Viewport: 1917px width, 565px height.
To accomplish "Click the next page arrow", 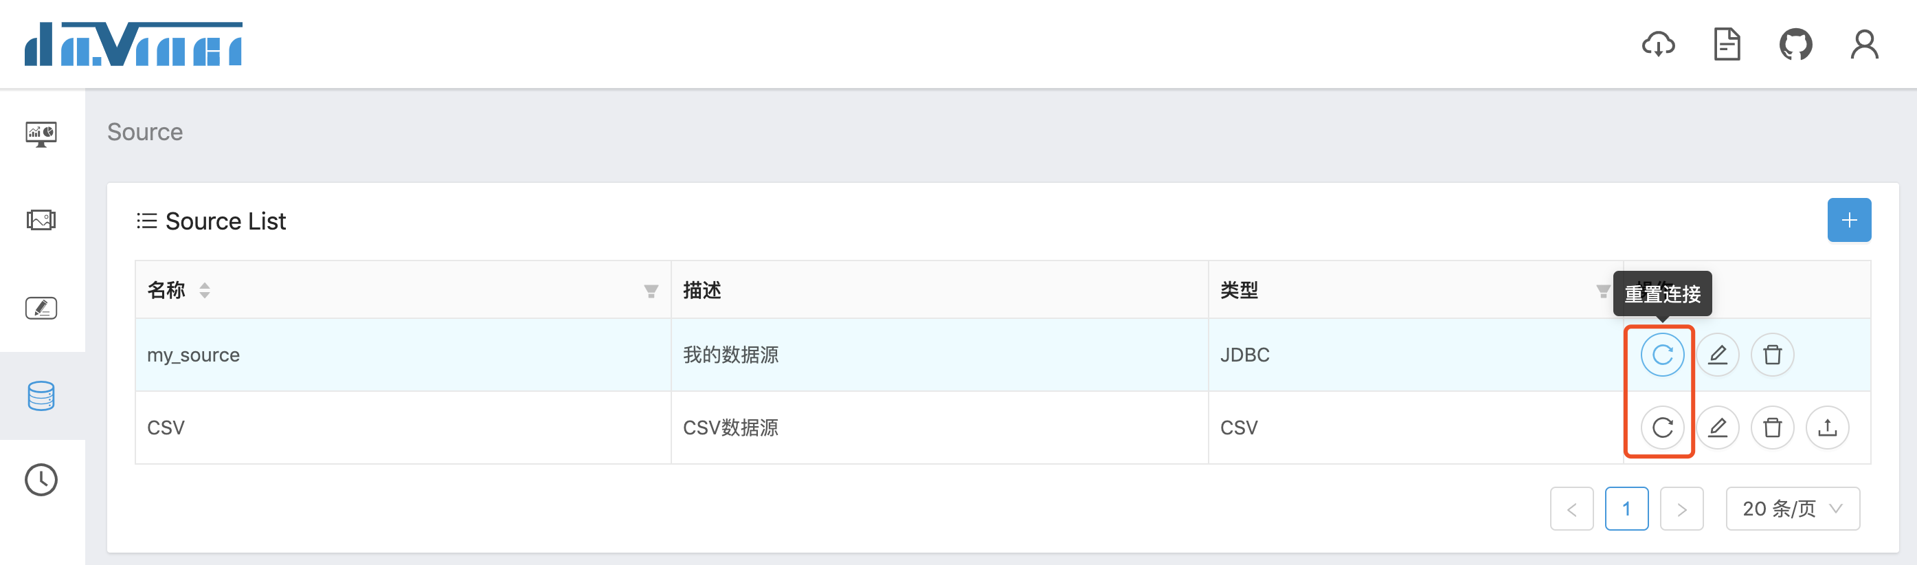I will (1682, 509).
